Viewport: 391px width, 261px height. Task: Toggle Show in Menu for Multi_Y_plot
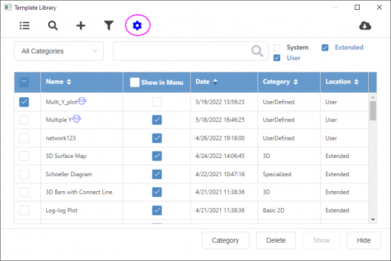click(156, 102)
